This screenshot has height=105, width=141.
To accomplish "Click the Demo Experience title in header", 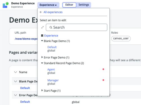I will click(x=23, y=3).
